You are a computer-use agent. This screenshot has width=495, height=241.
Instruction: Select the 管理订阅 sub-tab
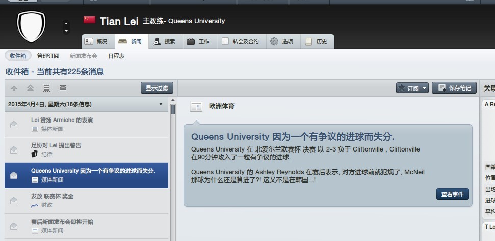48,56
